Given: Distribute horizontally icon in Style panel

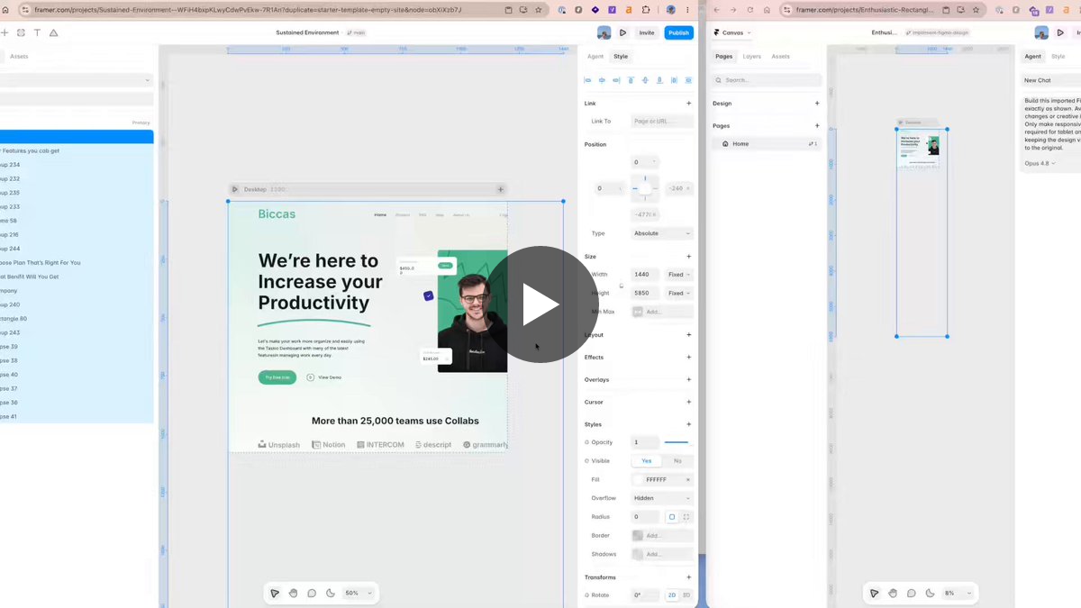Looking at the screenshot, I should coord(674,80).
